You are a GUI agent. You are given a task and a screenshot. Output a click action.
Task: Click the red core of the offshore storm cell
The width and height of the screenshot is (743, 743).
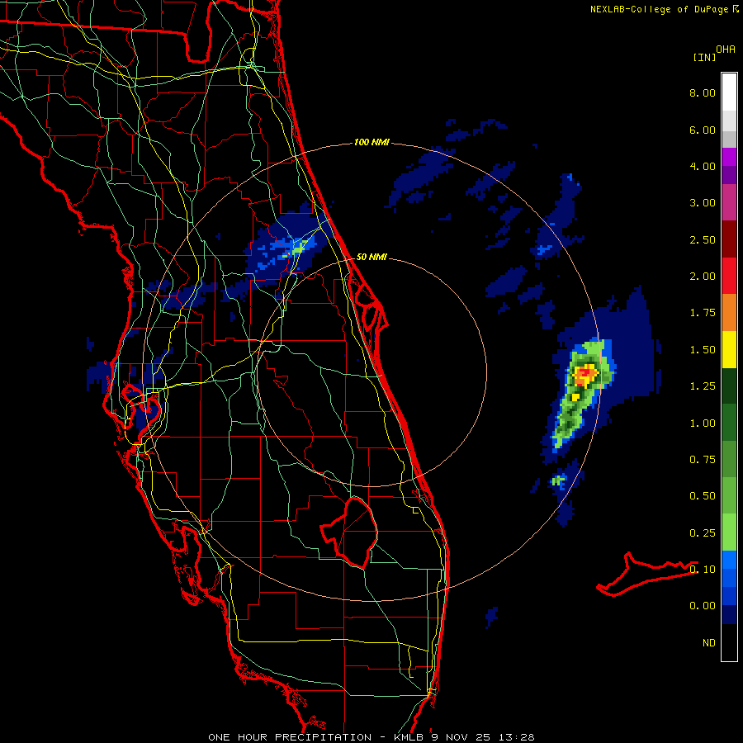tap(584, 373)
